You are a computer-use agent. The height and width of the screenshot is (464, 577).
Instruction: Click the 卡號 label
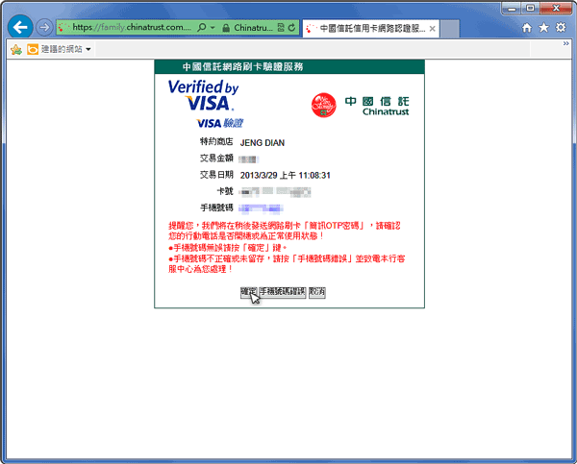tap(225, 191)
